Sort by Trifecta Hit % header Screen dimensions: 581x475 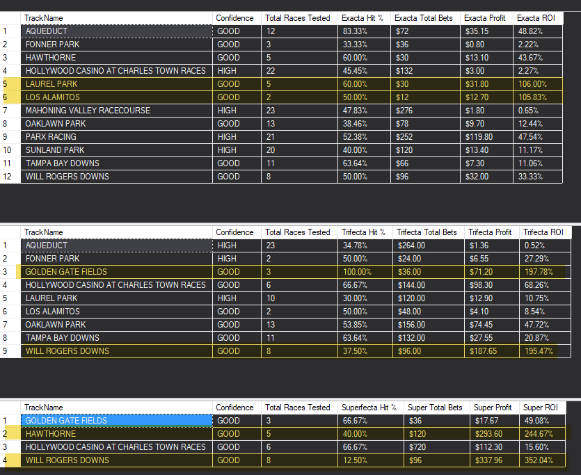tap(365, 232)
